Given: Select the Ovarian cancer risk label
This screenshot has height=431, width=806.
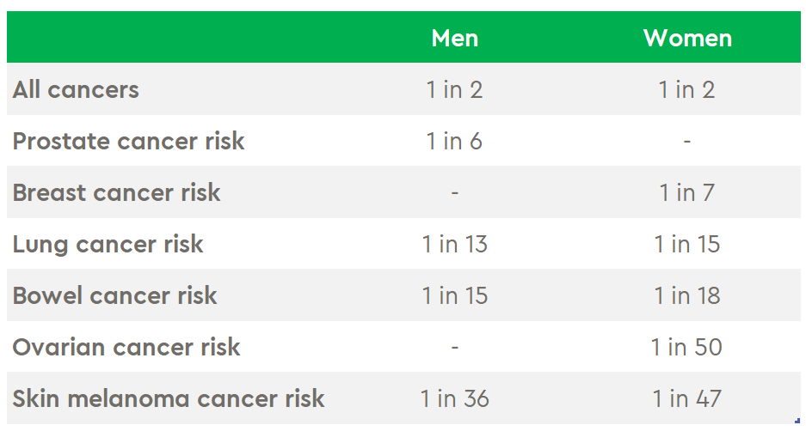Looking at the screenshot, I should [126, 348].
